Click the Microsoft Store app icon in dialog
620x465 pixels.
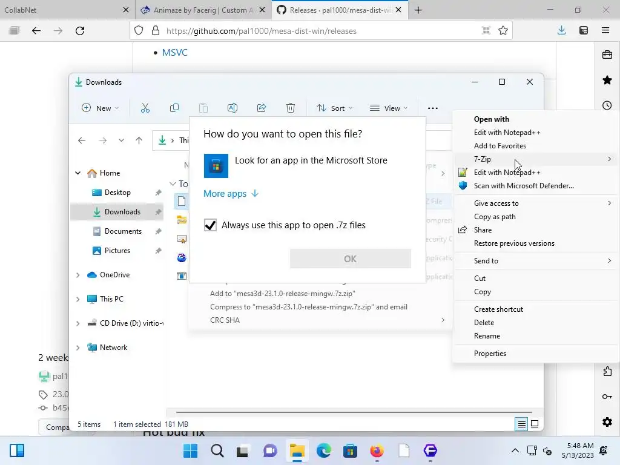pos(216,166)
